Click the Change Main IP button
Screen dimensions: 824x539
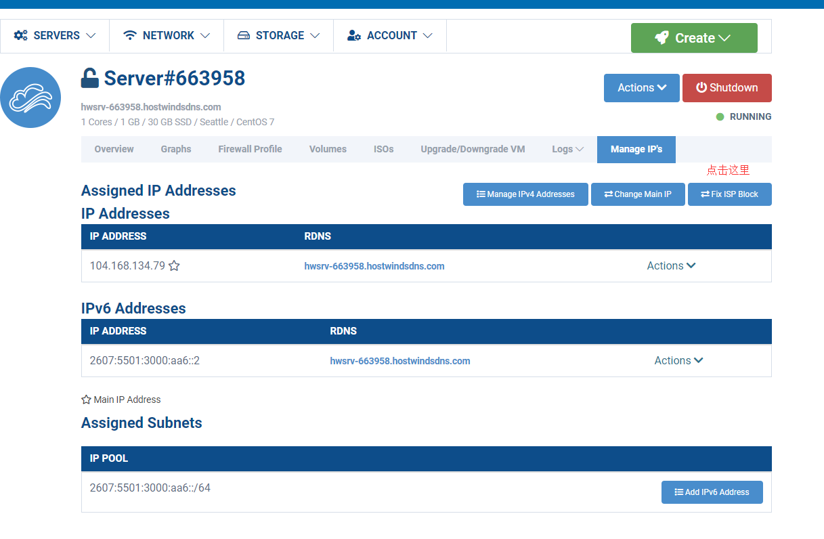pyautogui.click(x=638, y=194)
